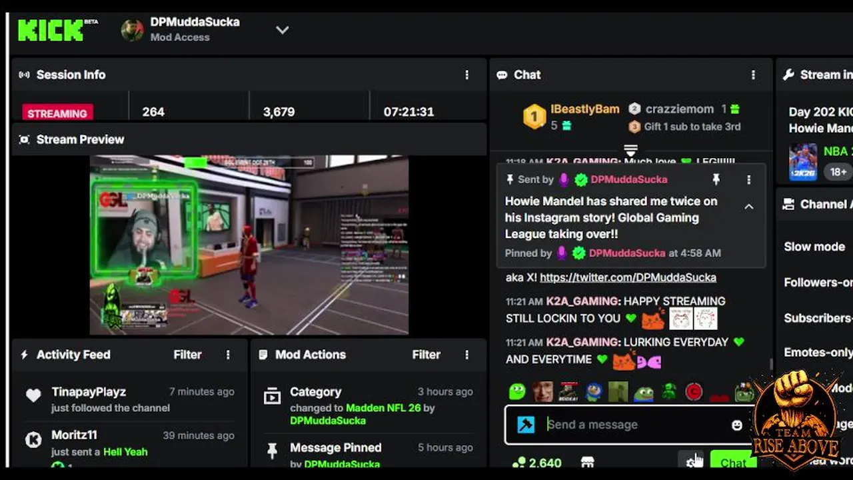This screenshot has width=853, height=480.
Task: Select the 3,679 followers count
Action: pos(279,112)
